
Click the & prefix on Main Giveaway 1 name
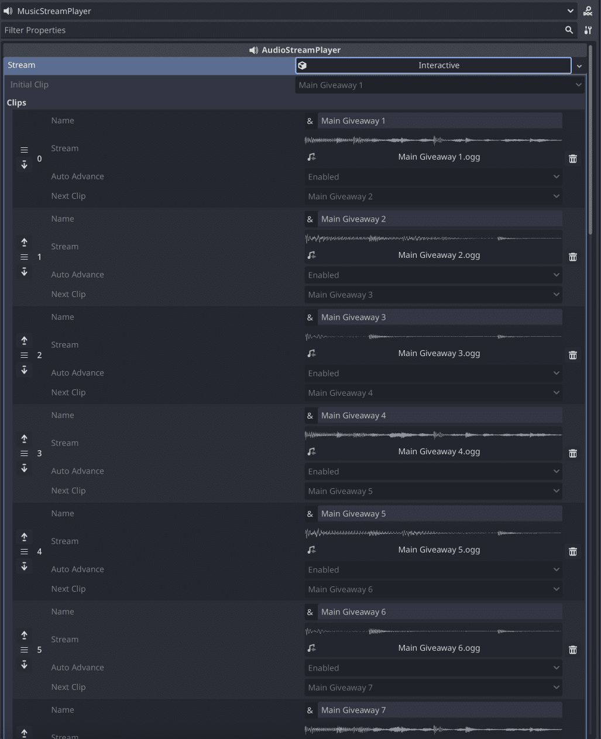[310, 120]
